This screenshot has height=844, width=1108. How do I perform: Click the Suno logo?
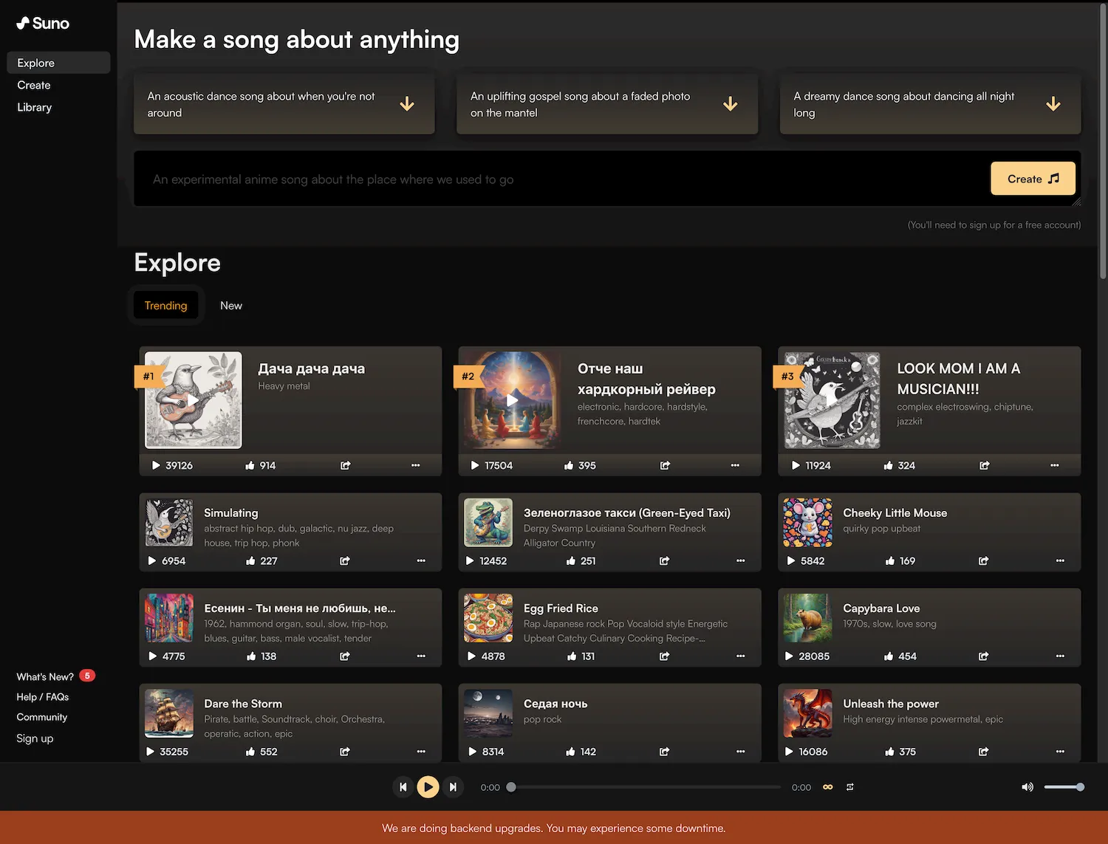(x=43, y=24)
